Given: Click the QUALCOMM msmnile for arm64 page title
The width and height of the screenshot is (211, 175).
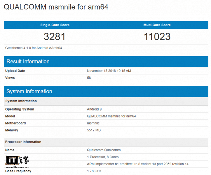Looking at the screenshot, I should (56, 7).
